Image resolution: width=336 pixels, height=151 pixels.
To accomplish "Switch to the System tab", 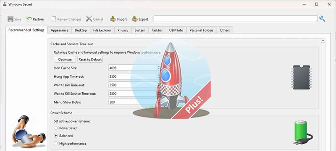I will [x=140, y=30].
